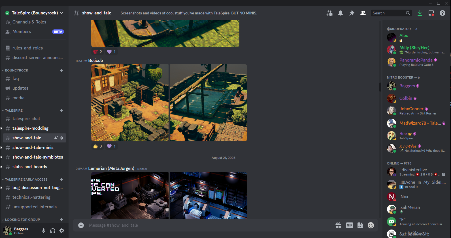Open notification settings bell icon

(x=341, y=13)
